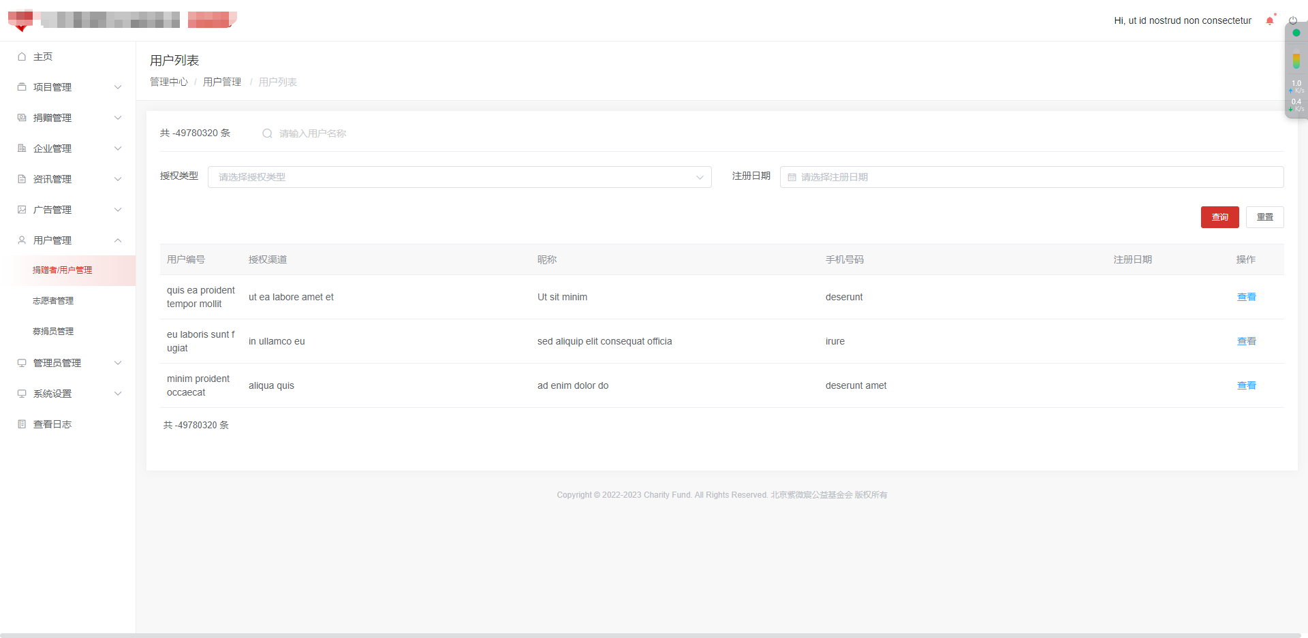Click cell 'ut ea labore amet et'

pyautogui.click(x=291, y=297)
